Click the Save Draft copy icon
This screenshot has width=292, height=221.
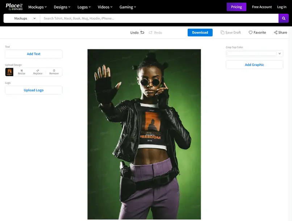(222, 32)
